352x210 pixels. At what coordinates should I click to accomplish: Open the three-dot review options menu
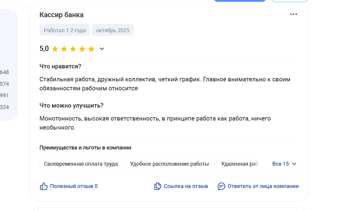pyautogui.click(x=293, y=14)
